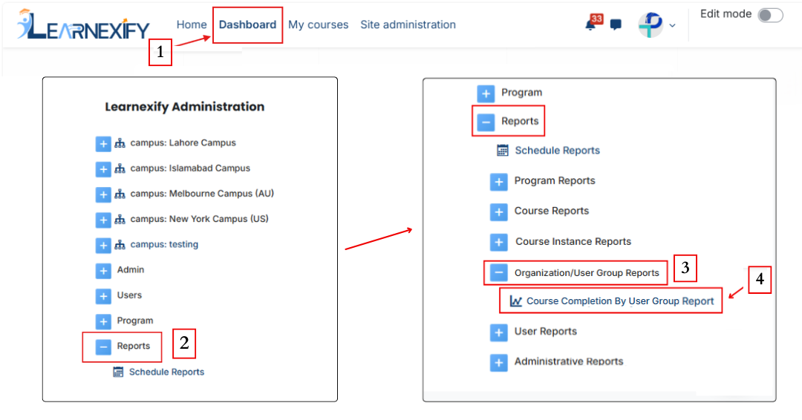Click 'Course Instance Reports' label

573,241
